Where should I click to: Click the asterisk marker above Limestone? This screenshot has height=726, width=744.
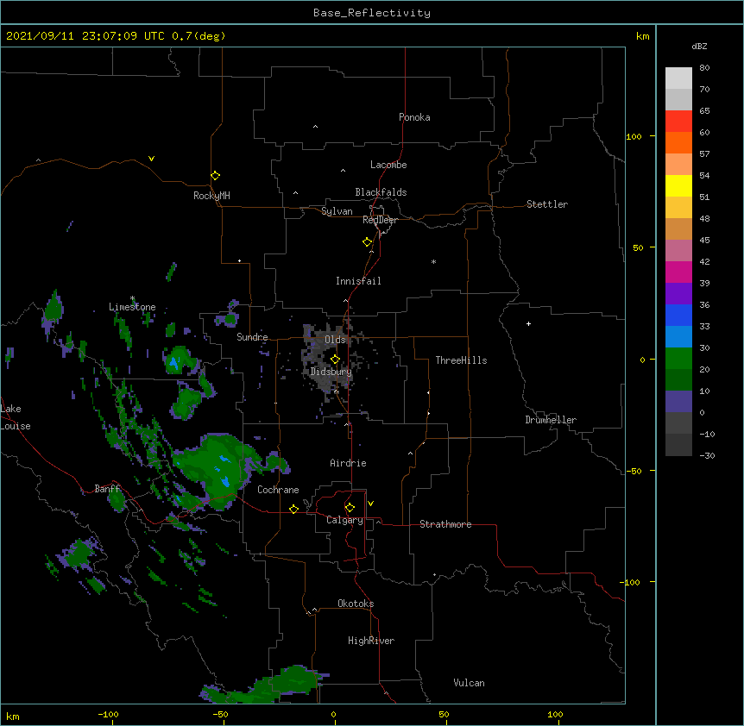tap(132, 298)
